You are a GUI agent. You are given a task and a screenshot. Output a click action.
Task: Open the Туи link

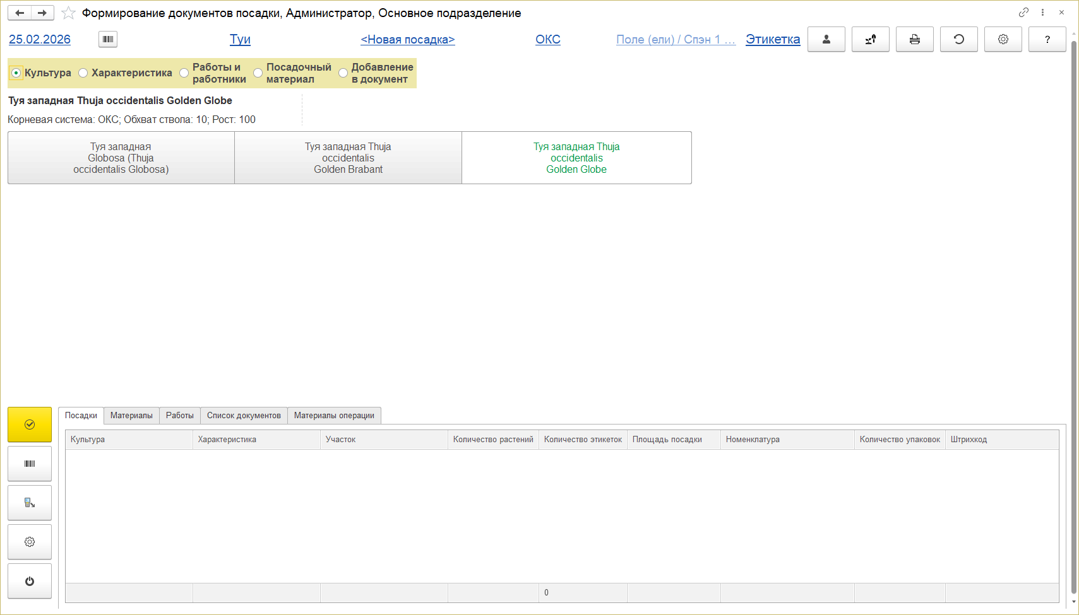click(x=240, y=39)
